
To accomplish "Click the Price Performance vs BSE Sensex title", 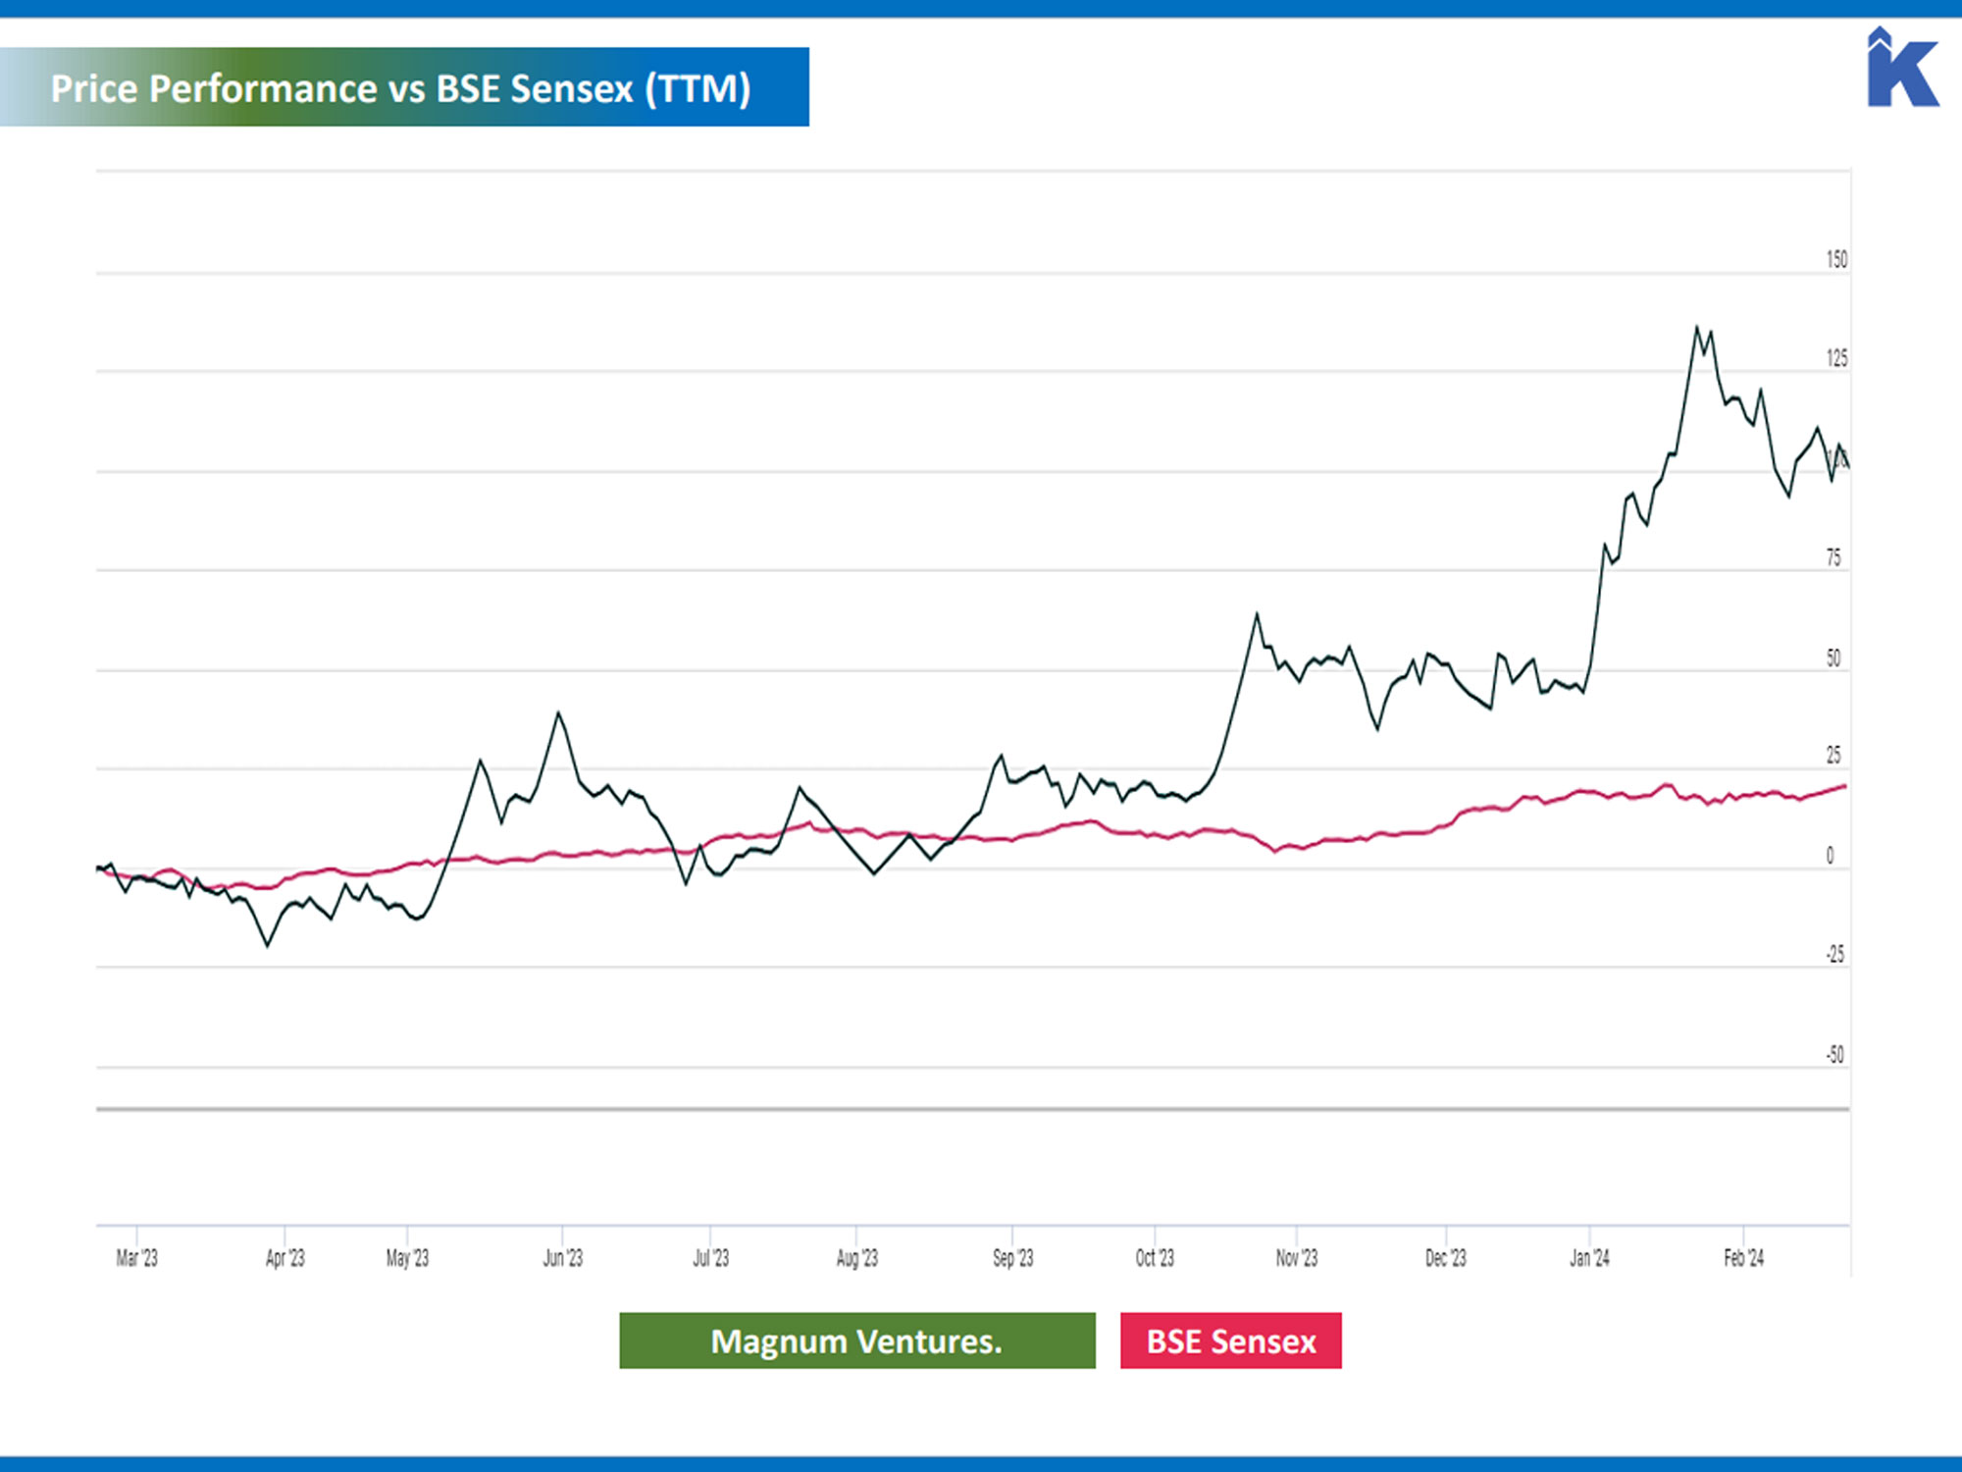I will [x=401, y=88].
